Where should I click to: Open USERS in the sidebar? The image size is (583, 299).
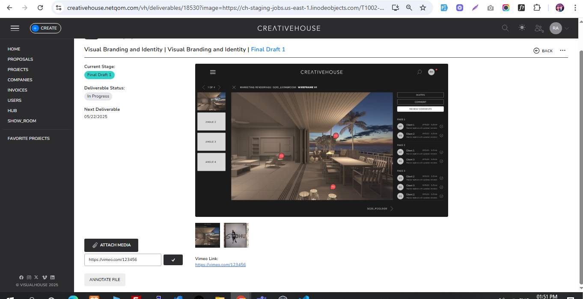pyautogui.click(x=15, y=101)
